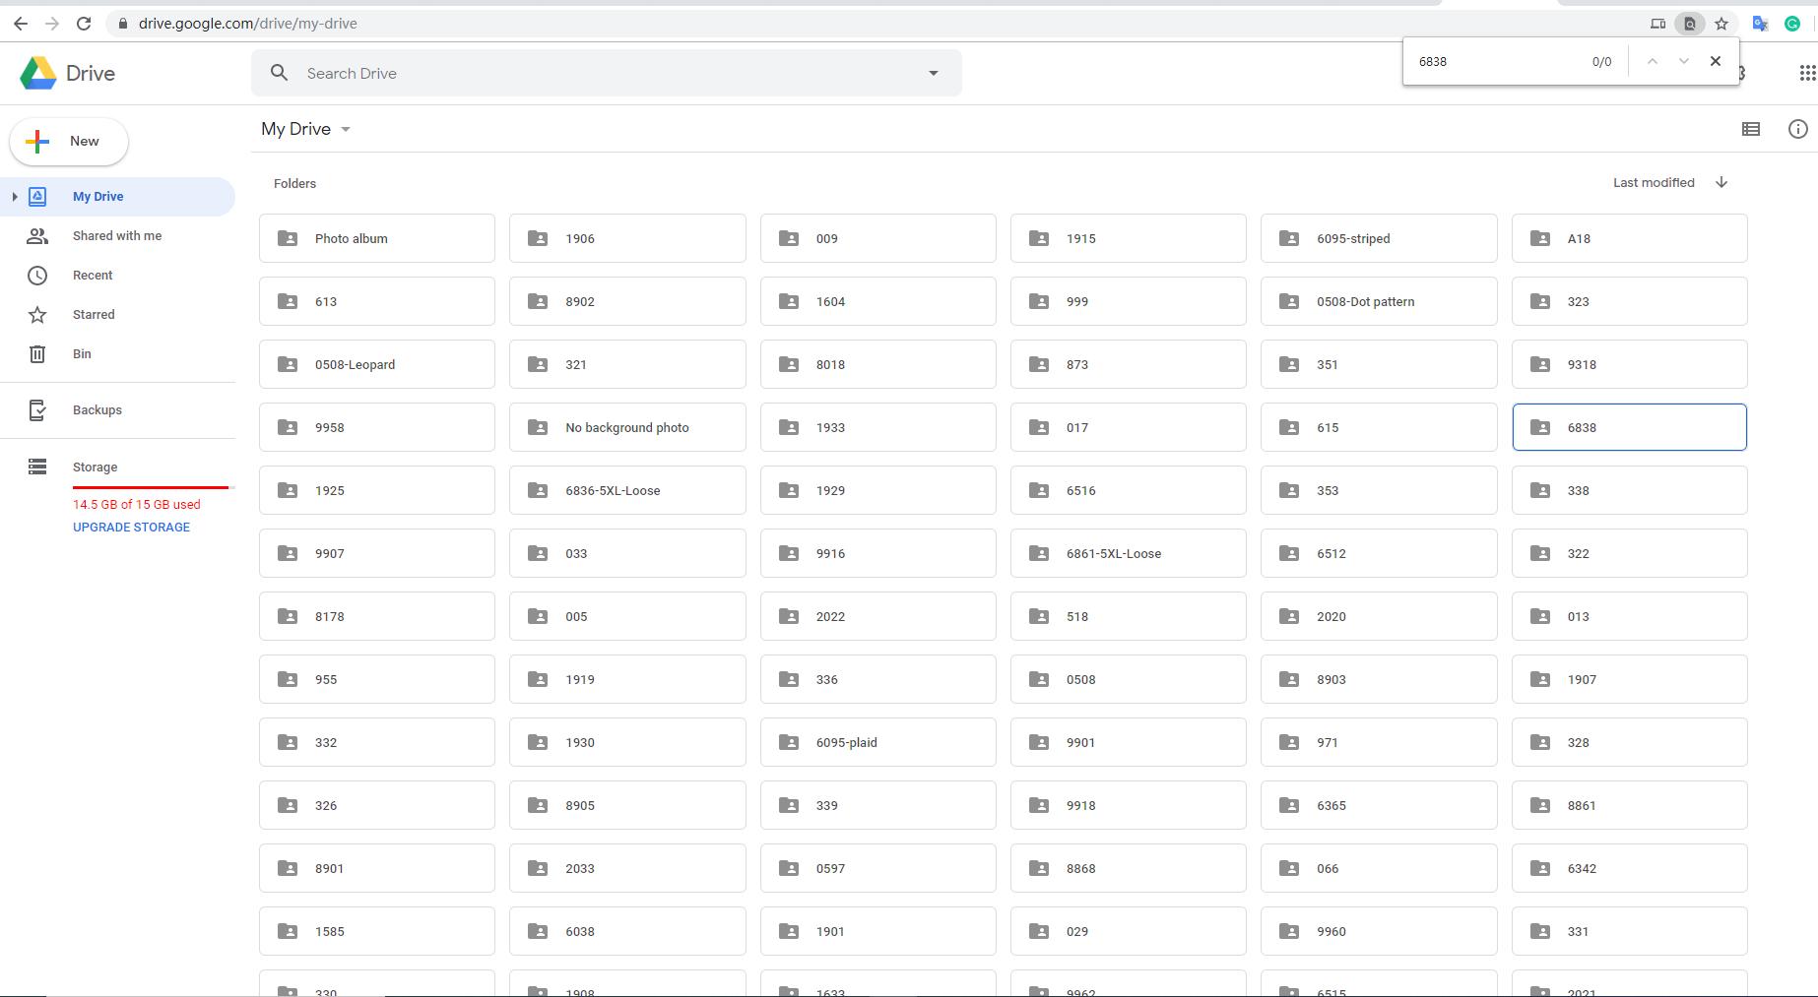Click the Last modified sort label
1818x997 pixels.
(1653, 183)
